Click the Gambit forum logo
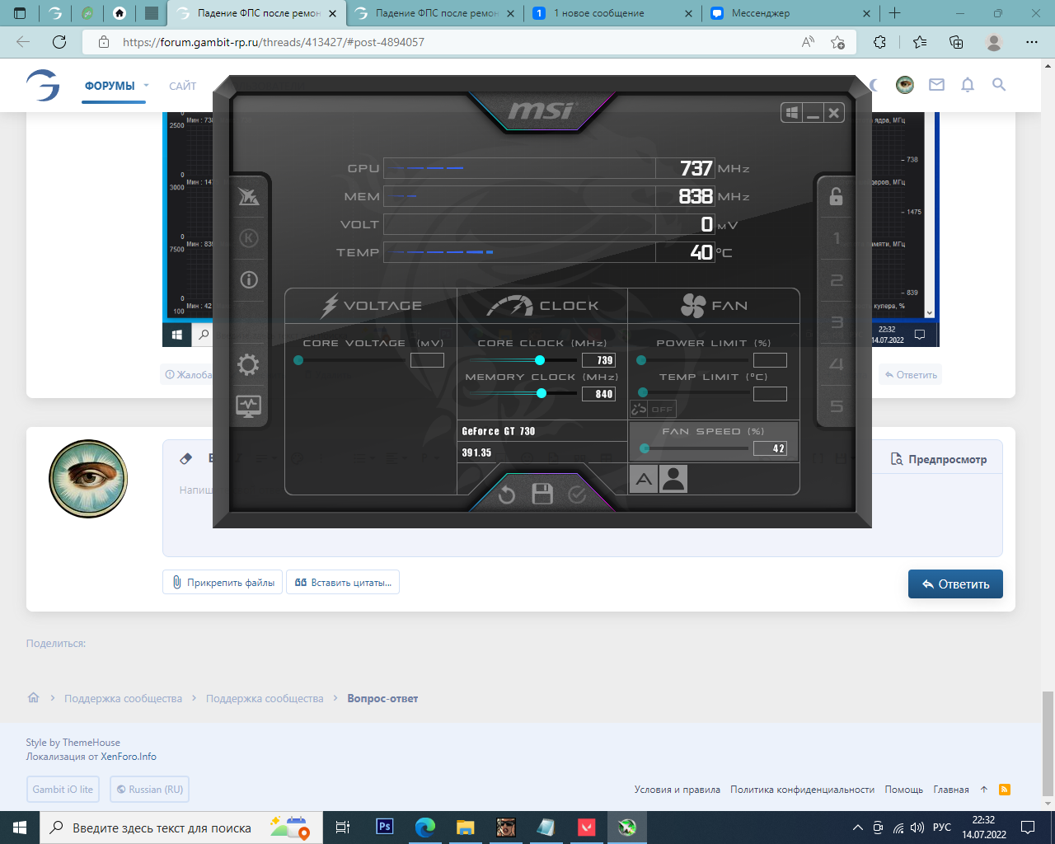The height and width of the screenshot is (844, 1055). [x=42, y=85]
